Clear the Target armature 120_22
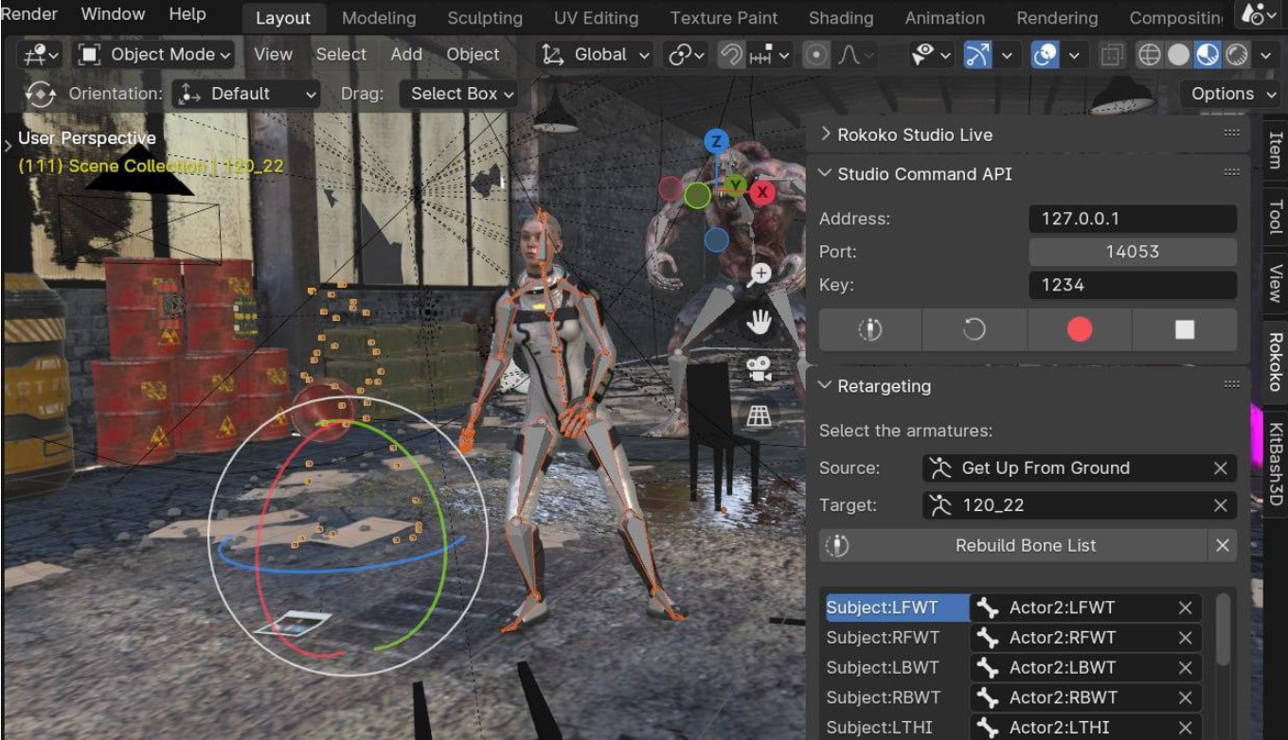1288x740 pixels. point(1220,505)
